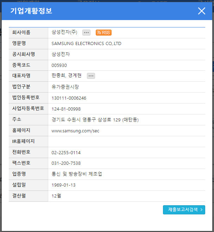Select fax number 031-200-7538

(66, 163)
